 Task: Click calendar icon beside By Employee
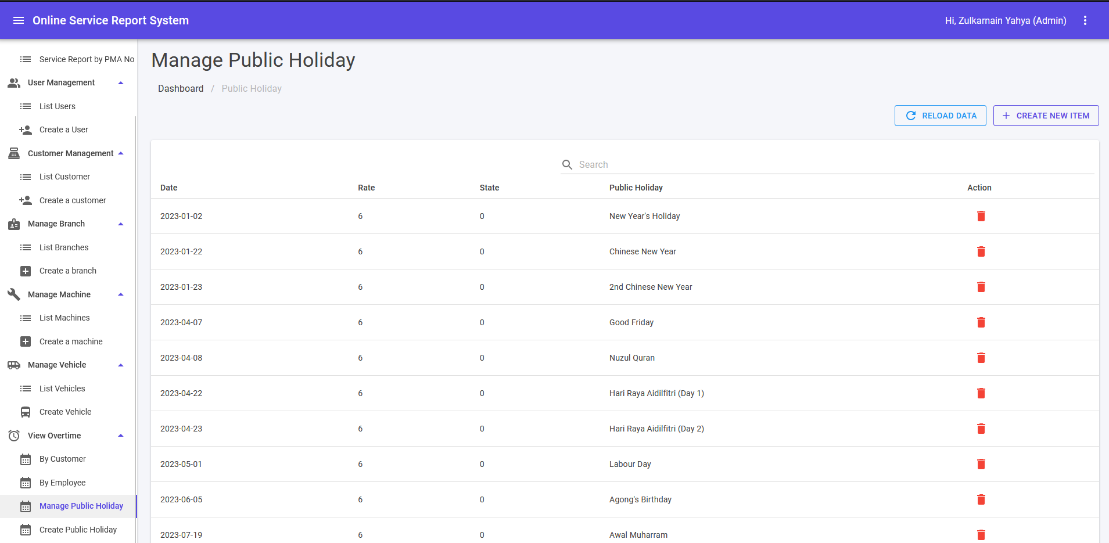(26, 483)
